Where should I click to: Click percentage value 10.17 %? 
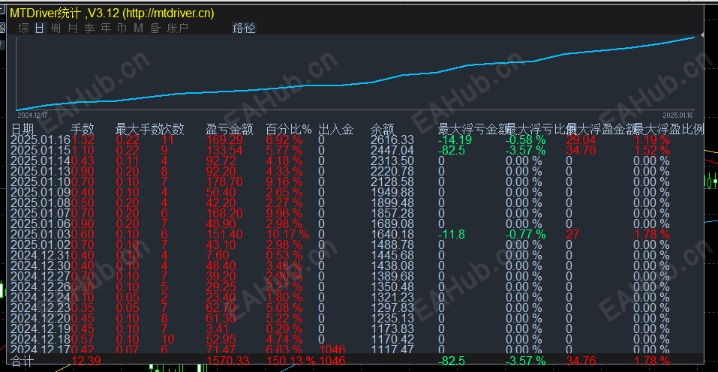click(x=287, y=235)
